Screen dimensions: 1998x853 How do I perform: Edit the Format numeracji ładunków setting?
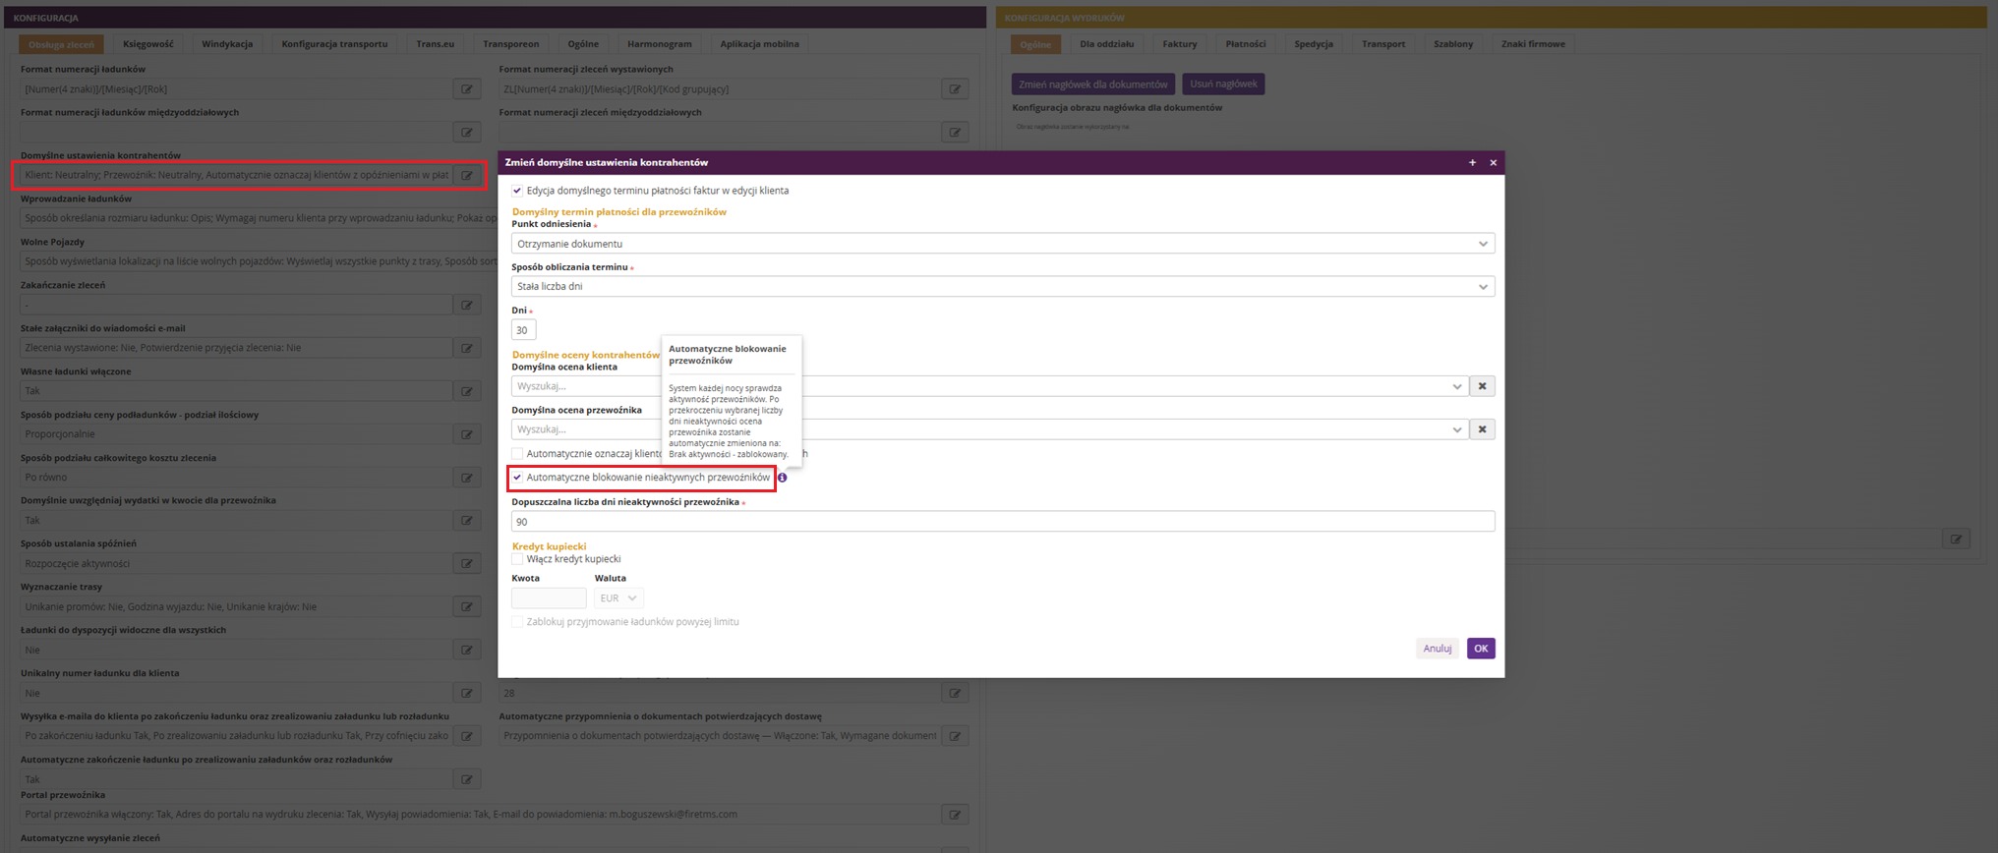coord(467,89)
